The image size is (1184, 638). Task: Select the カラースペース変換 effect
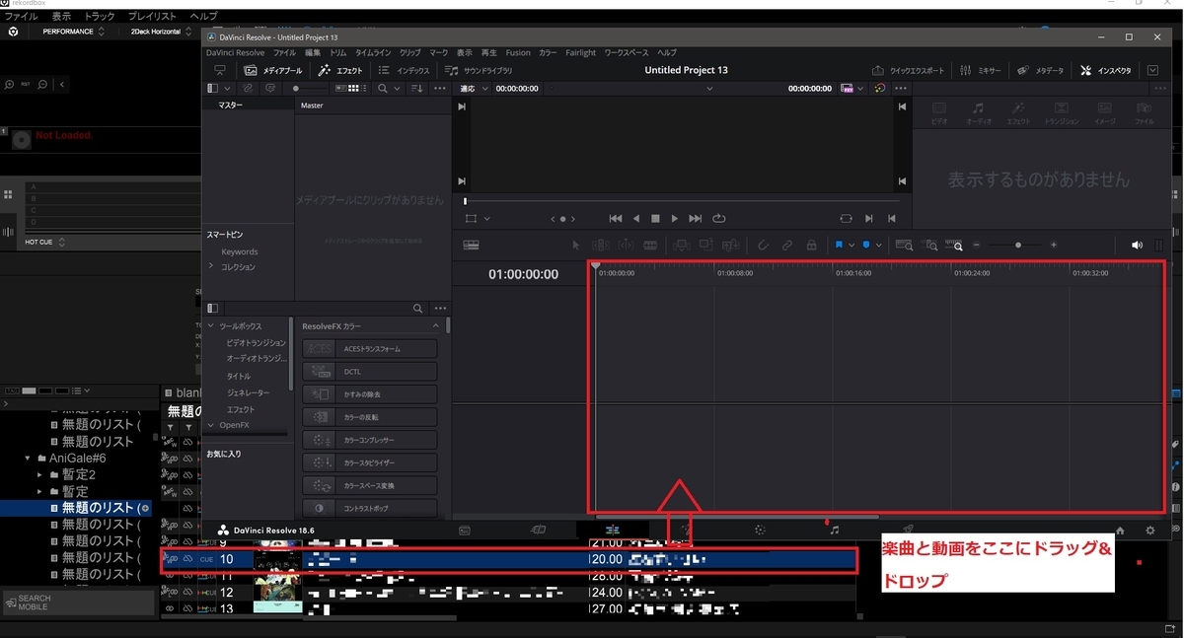point(370,485)
